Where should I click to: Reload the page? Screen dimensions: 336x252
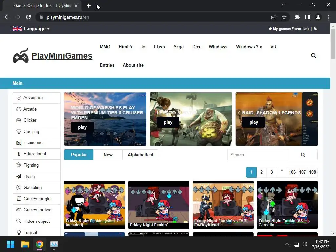pyautogui.click(x=28, y=17)
